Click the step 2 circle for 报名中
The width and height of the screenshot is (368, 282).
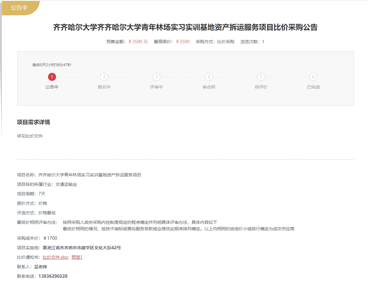coord(104,77)
